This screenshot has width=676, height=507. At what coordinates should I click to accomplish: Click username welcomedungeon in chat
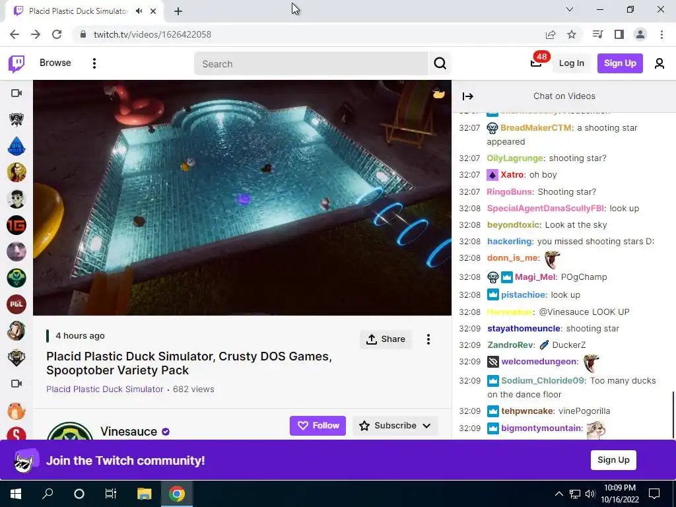pos(539,362)
